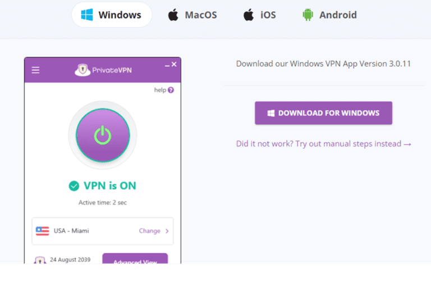Click the help question mark icon
431x284 pixels.
coord(171,90)
